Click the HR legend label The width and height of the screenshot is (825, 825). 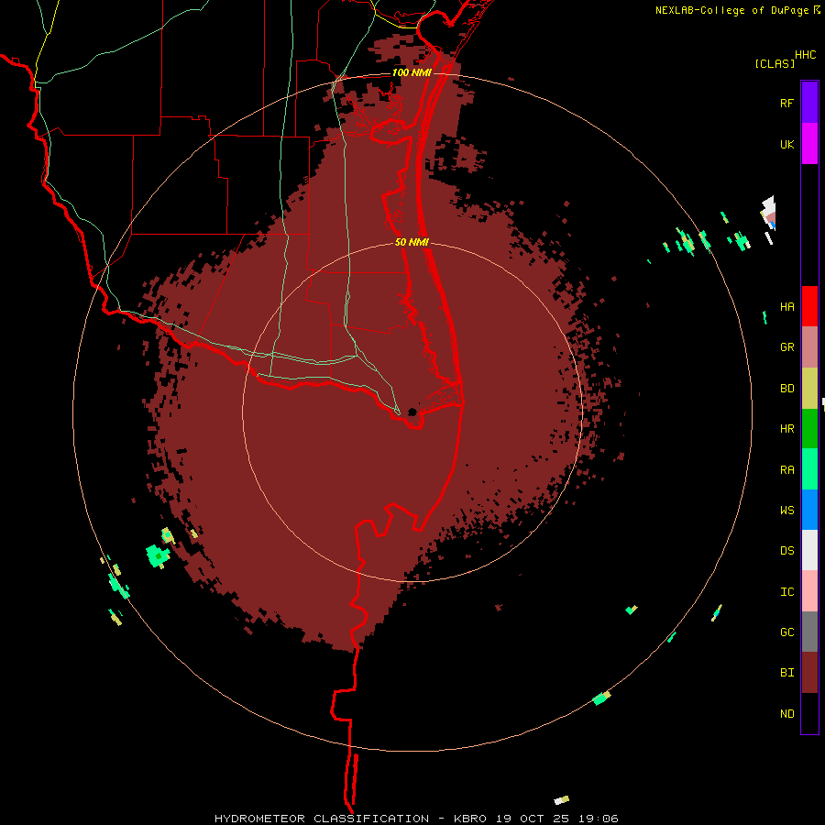(786, 429)
